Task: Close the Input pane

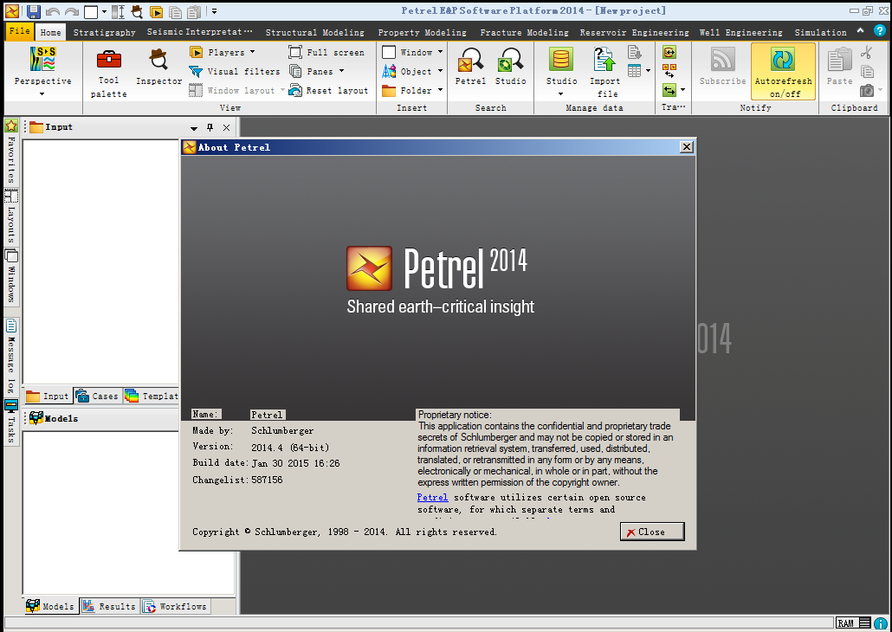Action: (x=226, y=127)
